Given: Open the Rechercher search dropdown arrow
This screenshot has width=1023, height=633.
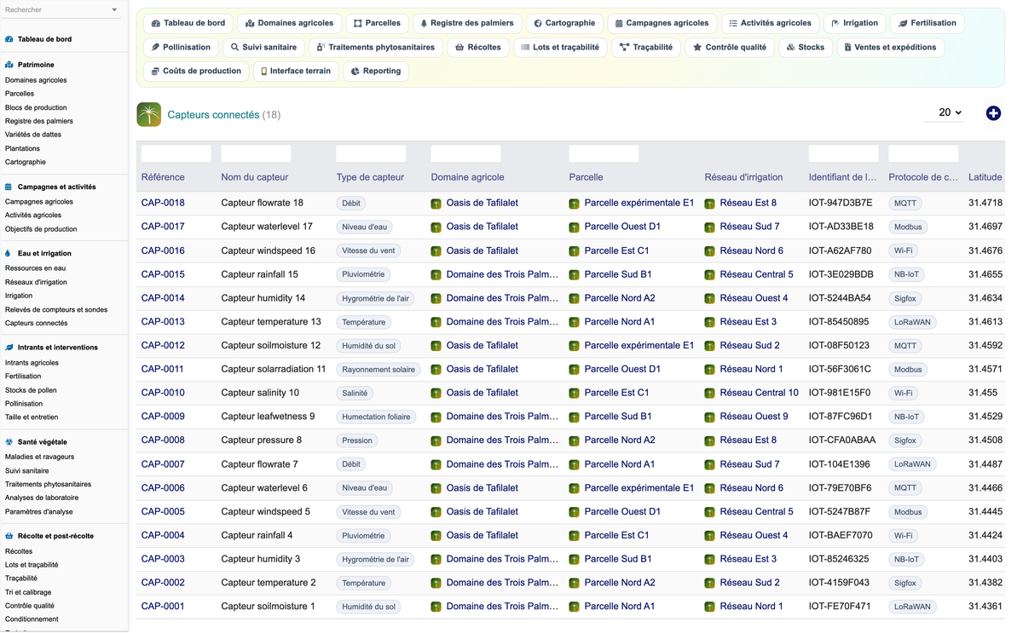Looking at the screenshot, I should pyautogui.click(x=115, y=10).
